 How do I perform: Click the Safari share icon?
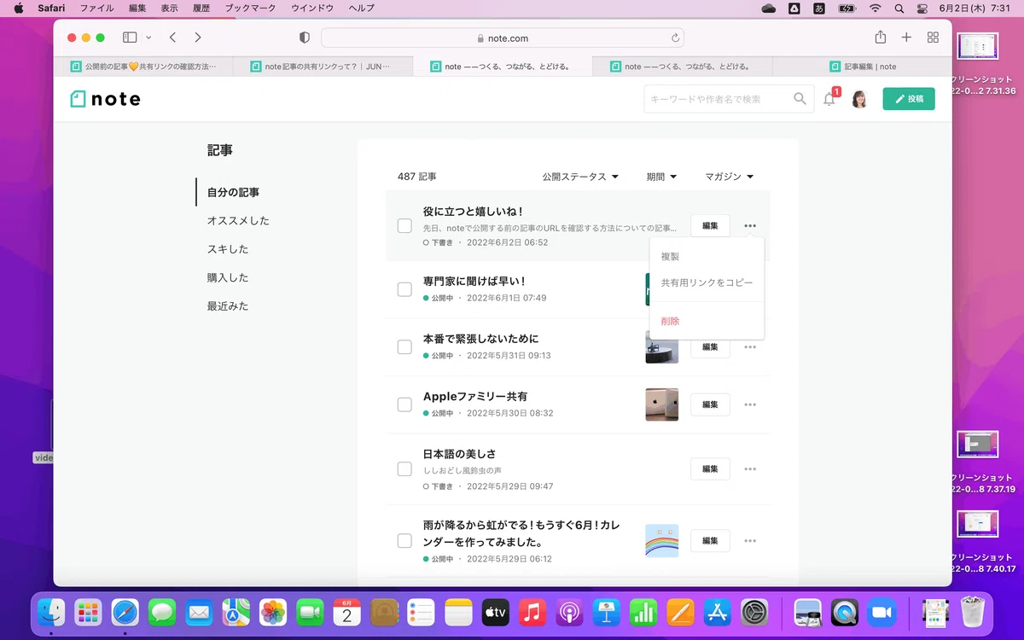881,38
